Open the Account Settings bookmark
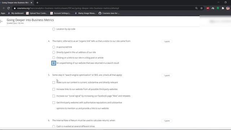The width and height of the screenshot is (231, 130). [60, 13]
